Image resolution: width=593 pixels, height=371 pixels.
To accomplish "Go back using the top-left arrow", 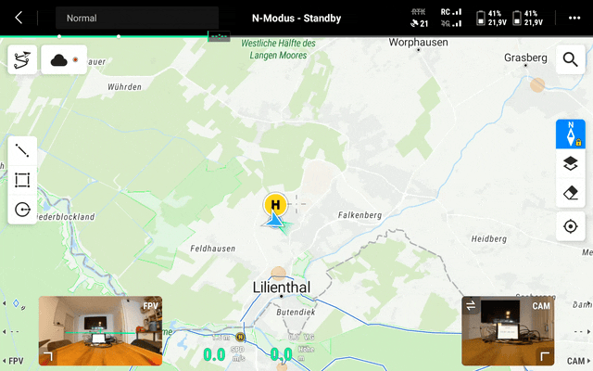I will (x=19, y=18).
